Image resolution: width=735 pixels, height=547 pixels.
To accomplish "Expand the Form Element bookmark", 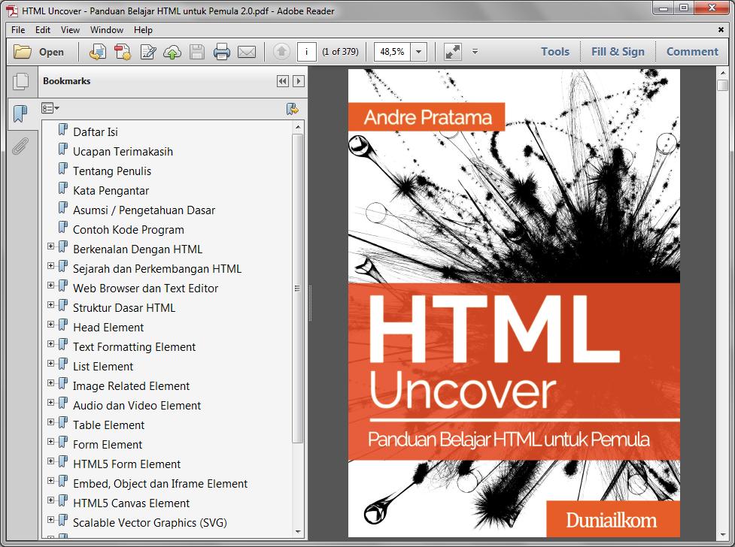I will pos(50,441).
